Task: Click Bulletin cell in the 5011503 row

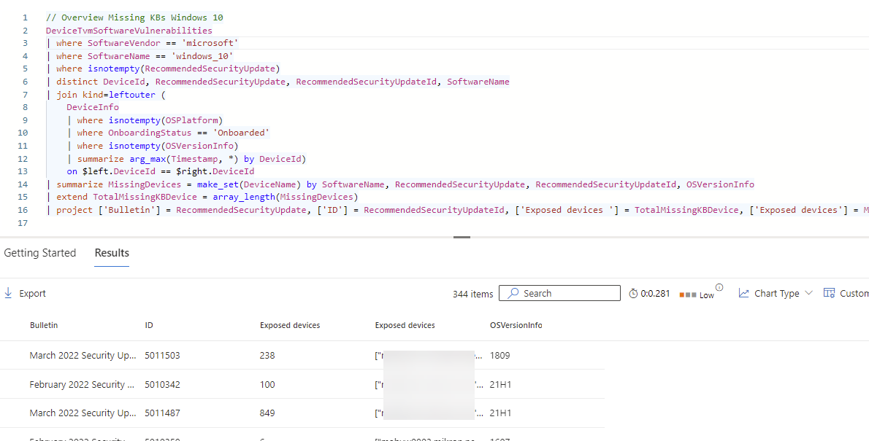Action: pos(83,355)
